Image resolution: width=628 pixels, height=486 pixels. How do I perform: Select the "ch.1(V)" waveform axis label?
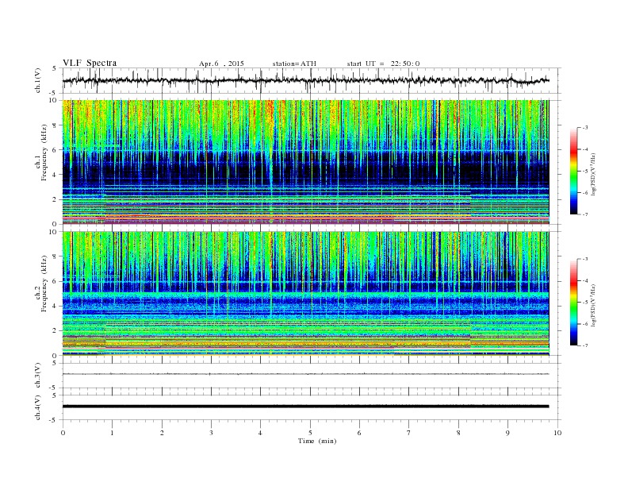(x=37, y=80)
